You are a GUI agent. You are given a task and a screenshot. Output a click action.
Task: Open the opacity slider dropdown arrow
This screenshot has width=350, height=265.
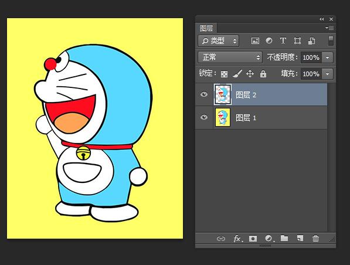[x=328, y=57]
